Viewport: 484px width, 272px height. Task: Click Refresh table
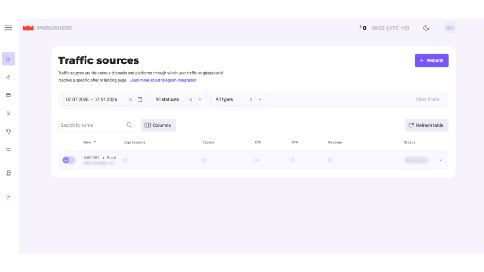click(x=426, y=125)
